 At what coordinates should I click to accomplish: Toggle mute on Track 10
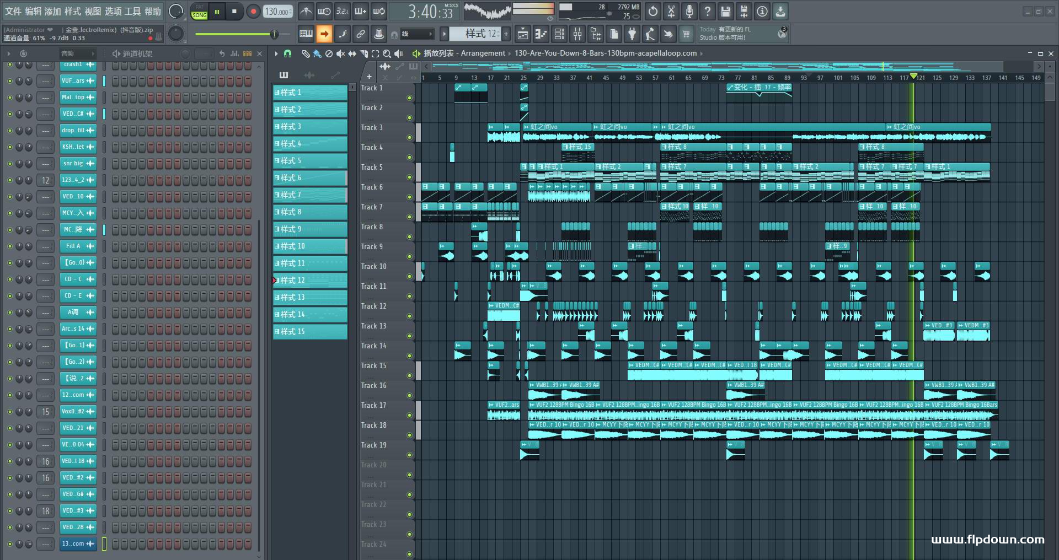point(409,277)
